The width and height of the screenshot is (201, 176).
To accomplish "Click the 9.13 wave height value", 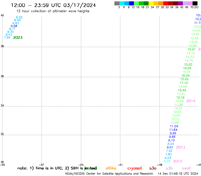I will (171, 140).
